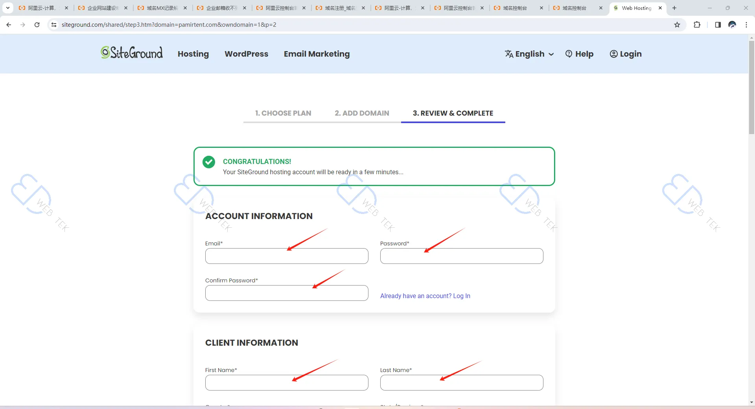Reload the current page
This screenshot has height=409, width=755.
point(37,25)
